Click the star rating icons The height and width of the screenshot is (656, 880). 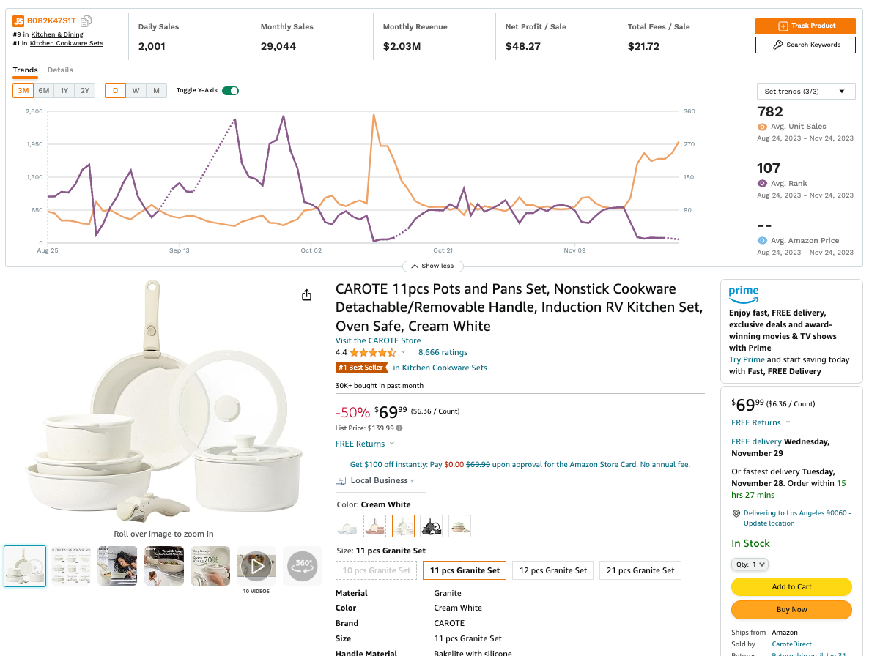(373, 353)
